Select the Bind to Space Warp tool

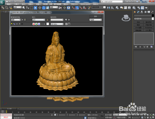click(11, 8)
